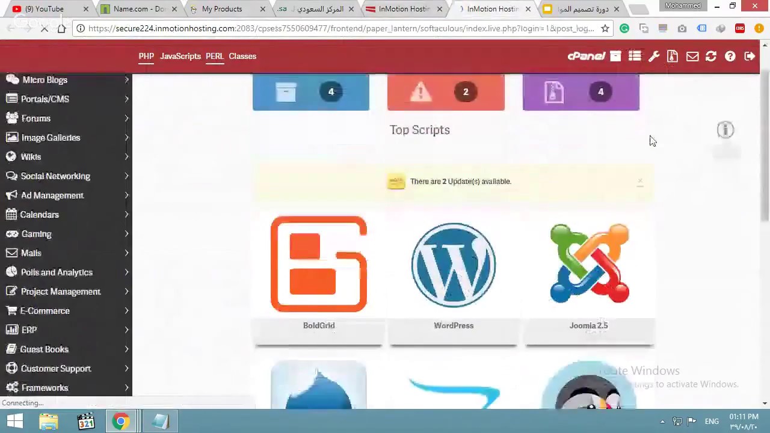Expand the Mails category
Viewport: 770px width, 433px height.
pos(66,253)
